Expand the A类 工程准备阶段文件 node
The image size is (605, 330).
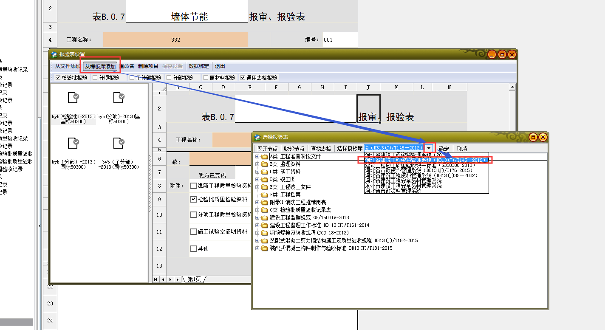tap(257, 157)
